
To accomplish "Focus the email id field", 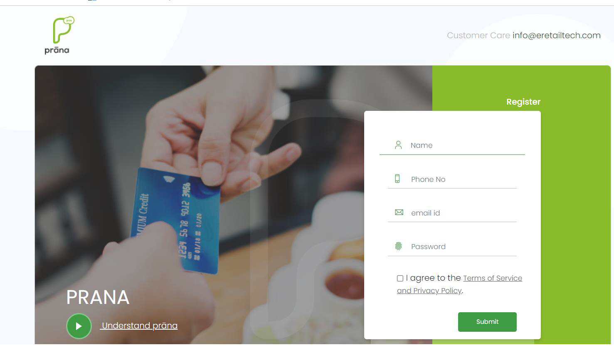I will tap(452, 213).
